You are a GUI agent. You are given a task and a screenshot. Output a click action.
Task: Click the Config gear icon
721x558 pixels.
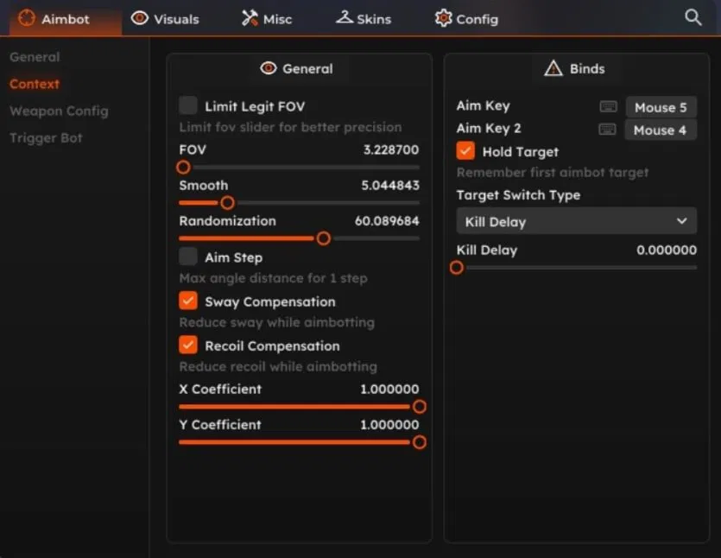pos(443,17)
